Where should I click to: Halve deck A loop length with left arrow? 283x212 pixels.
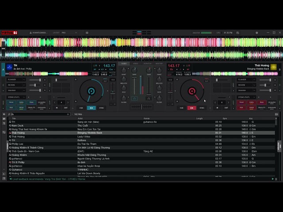point(55,102)
